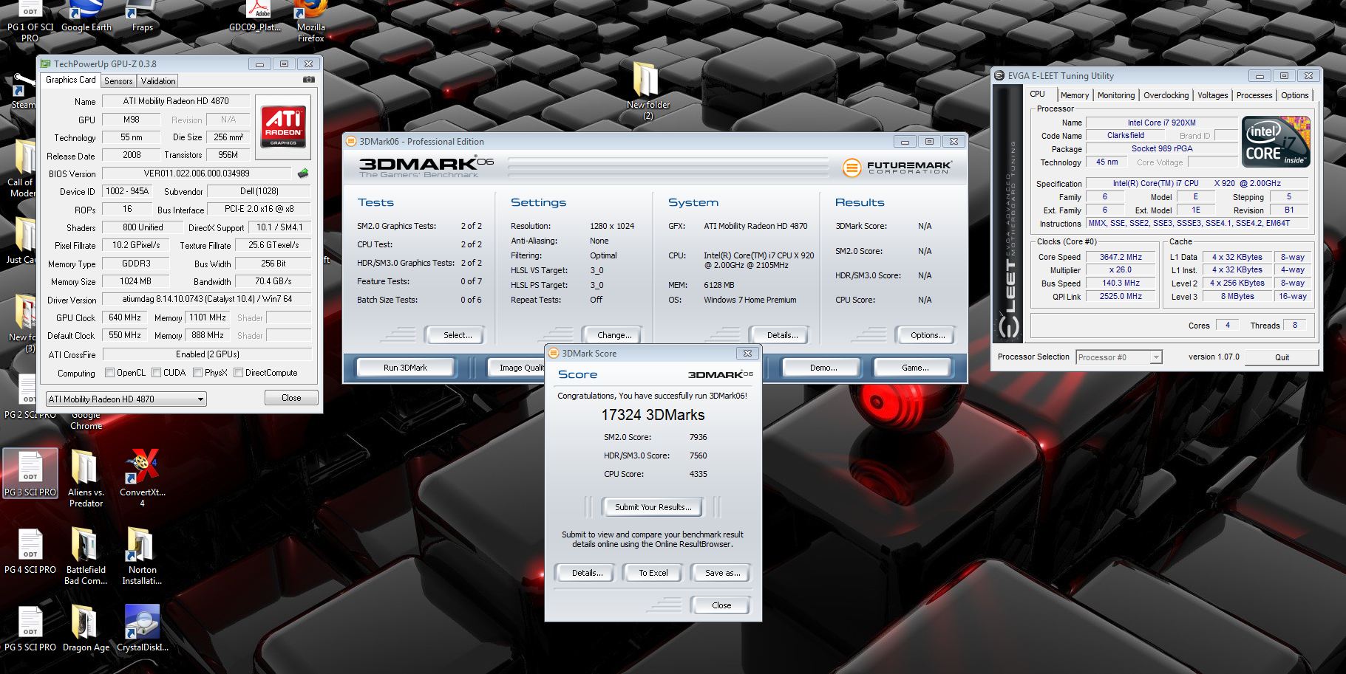Open the Overclocking tab in E-LEET
This screenshot has width=1346, height=674.
pyautogui.click(x=1166, y=95)
